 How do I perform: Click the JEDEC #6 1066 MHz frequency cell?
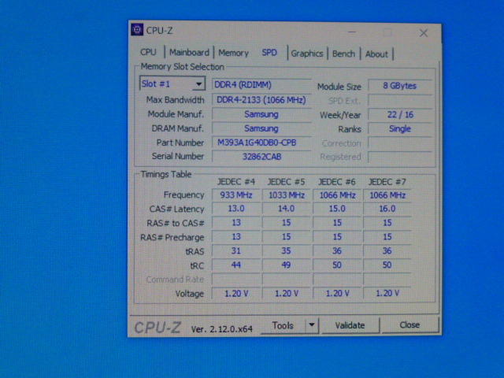click(x=337, y=195)
